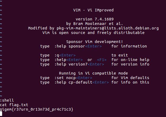Click the version 7.4.1689 line

93,19
